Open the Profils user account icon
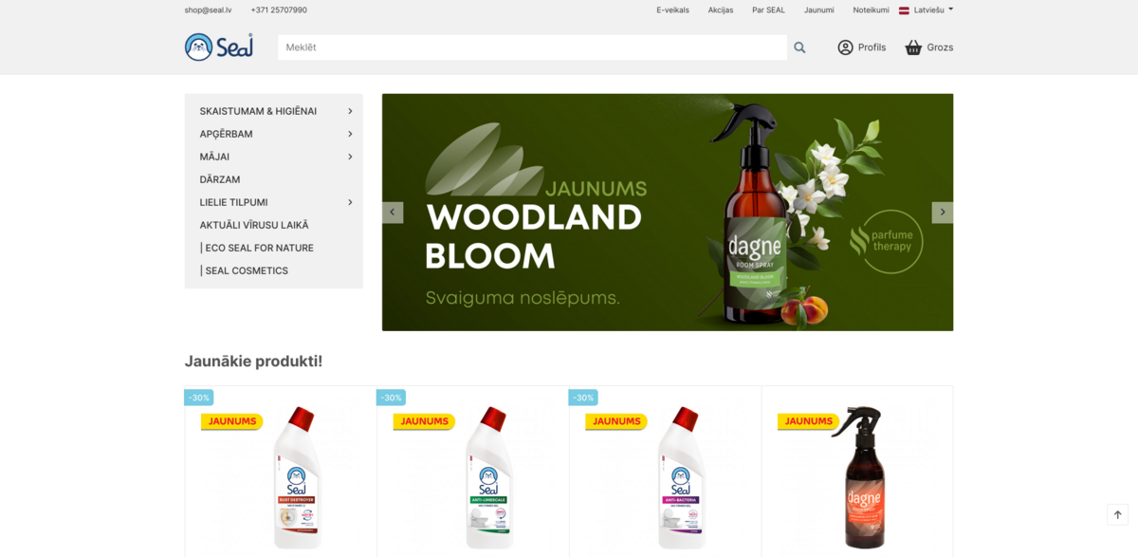Image resolution: width=1138 pixels, height=557 pixels. 845,47
